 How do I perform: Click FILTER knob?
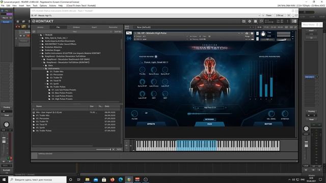tap(134, 114)
